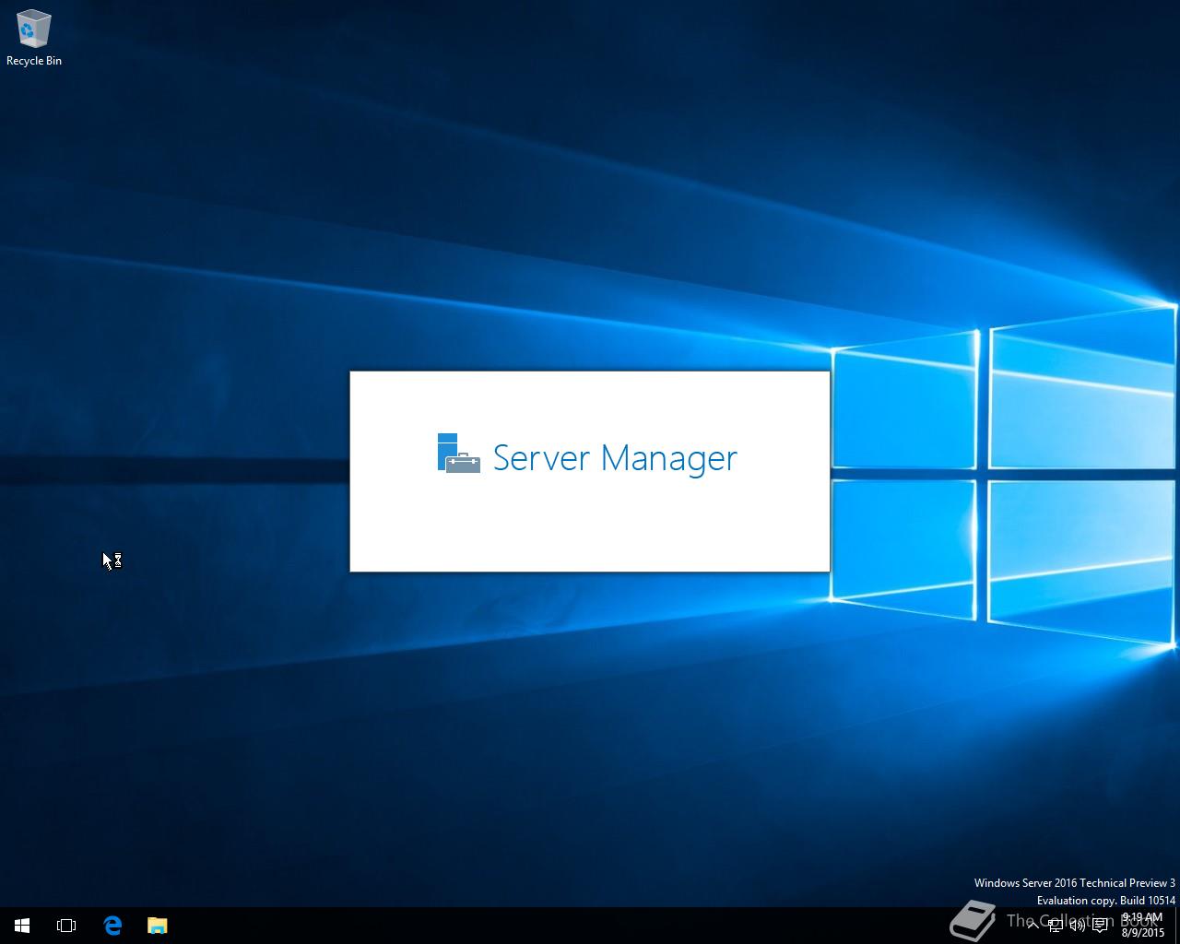Open the Recycle Bin desktop icon
Screen dimensions: 1180x944
34,39
